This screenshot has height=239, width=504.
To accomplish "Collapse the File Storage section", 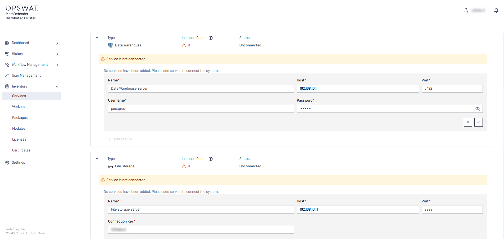I will point(97,159).
